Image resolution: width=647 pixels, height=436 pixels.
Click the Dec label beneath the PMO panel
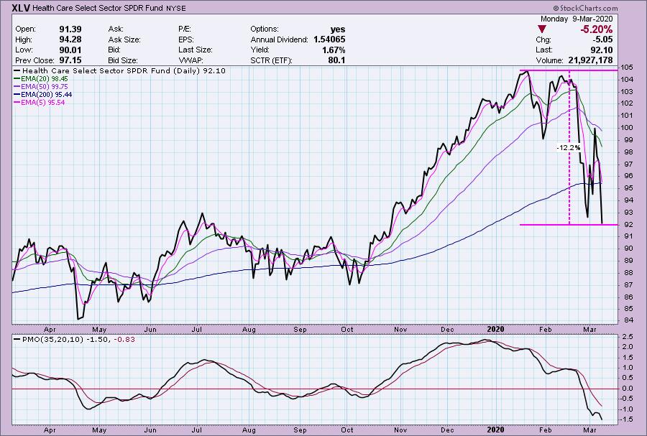pyautogui.click(x=447, y=430)
